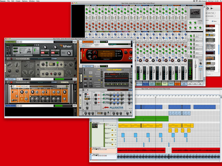Click the Alligator logo in the rack
The height and width of the screenshot is (166, 222).
pyautogui.click(x=113, y=108)
